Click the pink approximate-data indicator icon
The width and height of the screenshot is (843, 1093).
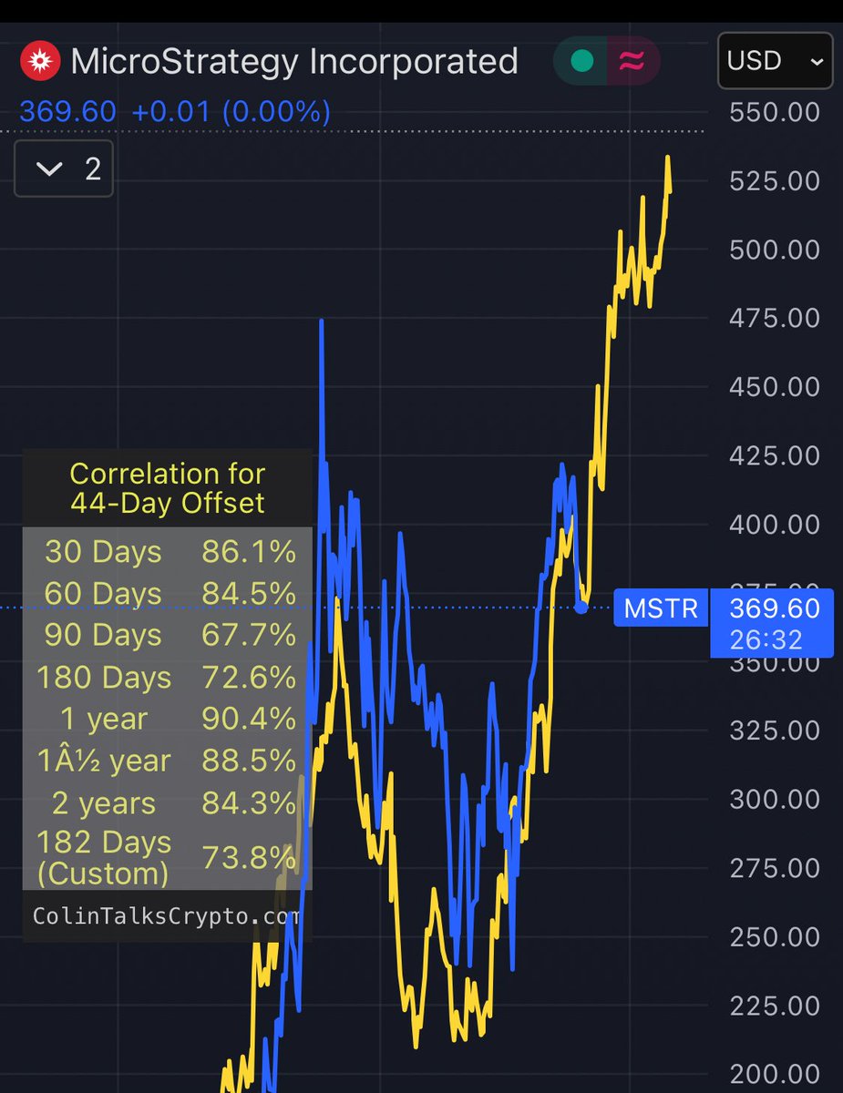631,61
